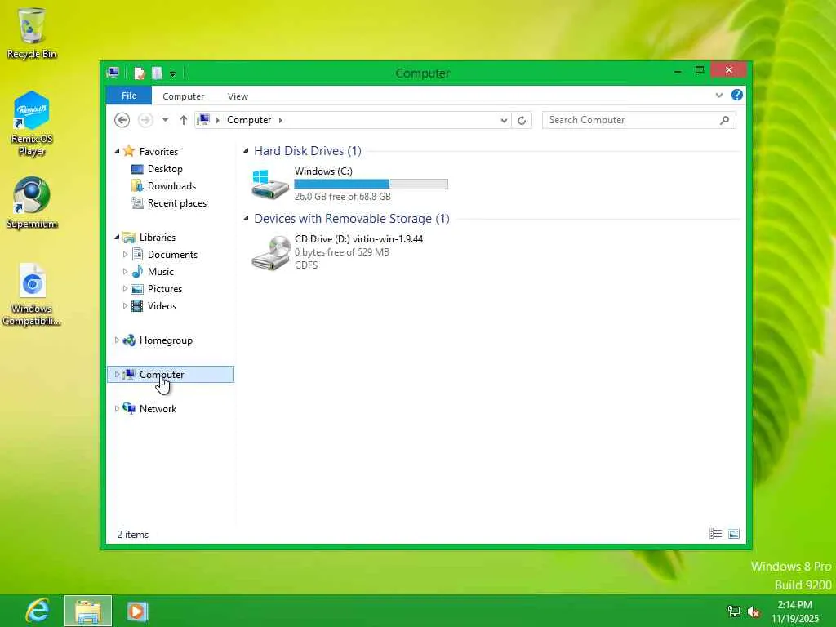This screenshot has width=836, height=627.
Task: Refresh the Computer view
Action: [522, 121]
